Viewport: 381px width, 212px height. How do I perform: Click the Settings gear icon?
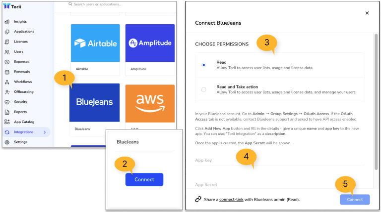click(7, 142)
